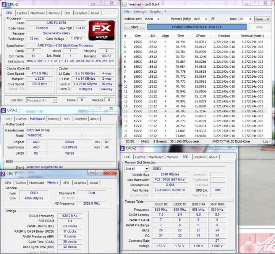Screen dimensions: 275x254
Task: Select Graphics tab in the Memory CPU-Z window
Action: 80,183
